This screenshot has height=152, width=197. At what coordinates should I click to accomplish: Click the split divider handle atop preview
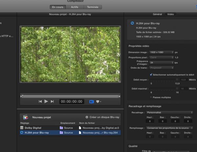(x=70, y=27)
